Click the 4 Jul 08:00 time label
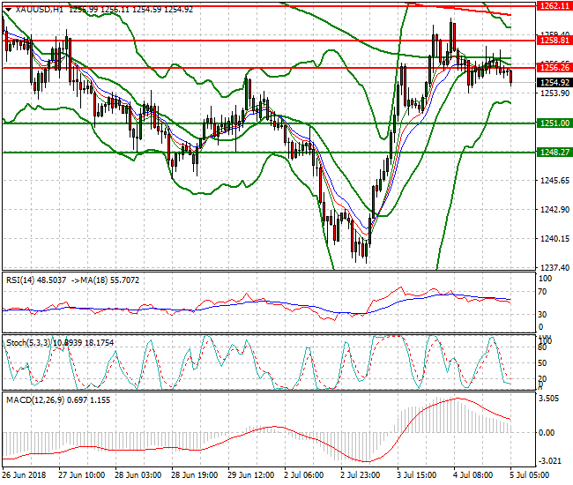The height and width of the screenshot is (485, 573). (x=473, y=474)
